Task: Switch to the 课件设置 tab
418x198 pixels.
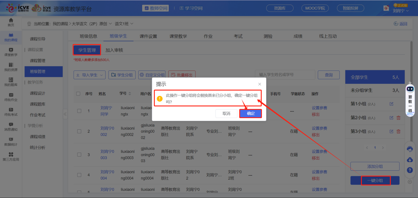Action: pyautogui.click(x=148, y=36)
